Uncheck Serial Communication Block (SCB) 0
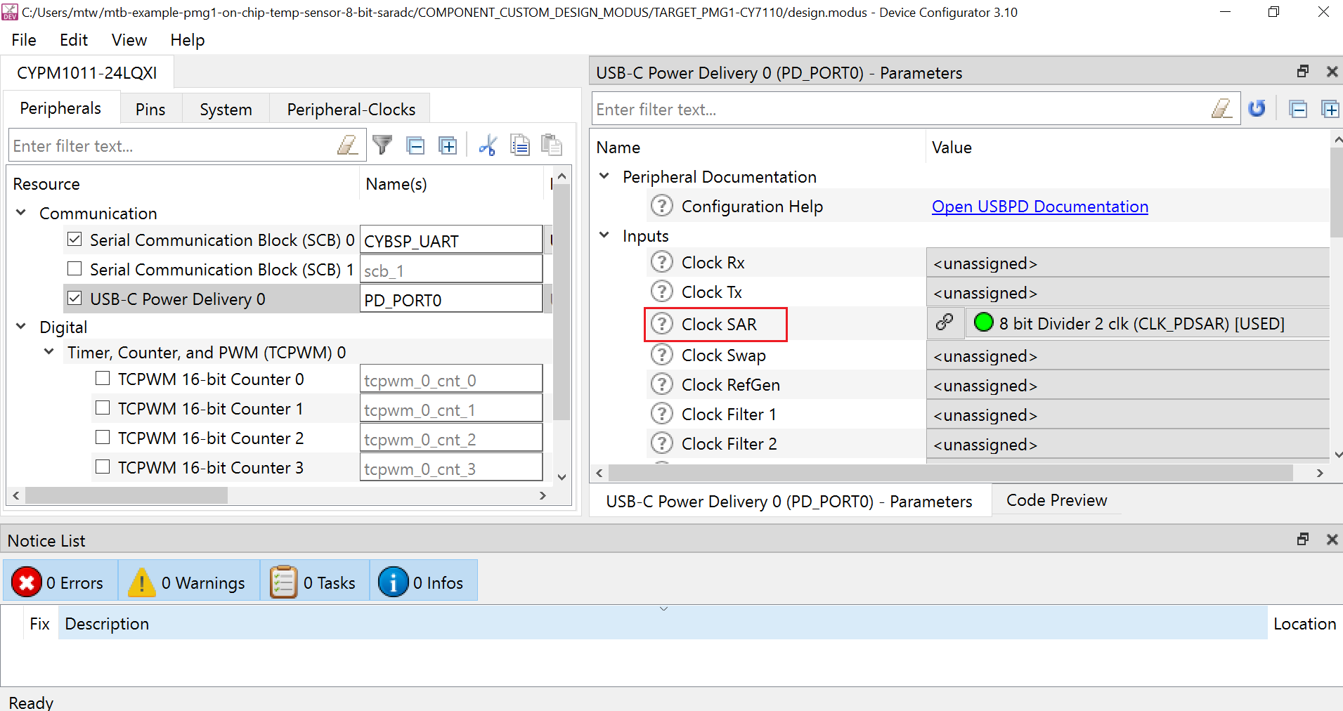This screenshot has width=1343, height=711. coord(74,240)
